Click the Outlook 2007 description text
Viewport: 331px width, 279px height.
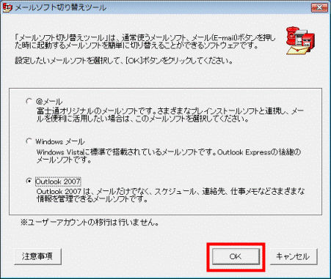click(x=170, y=195)
